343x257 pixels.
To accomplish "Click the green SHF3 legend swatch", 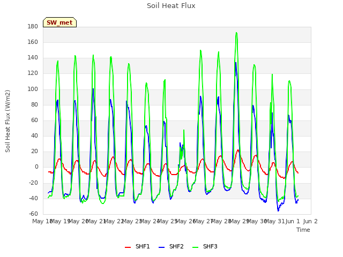I will click(195, 247).
